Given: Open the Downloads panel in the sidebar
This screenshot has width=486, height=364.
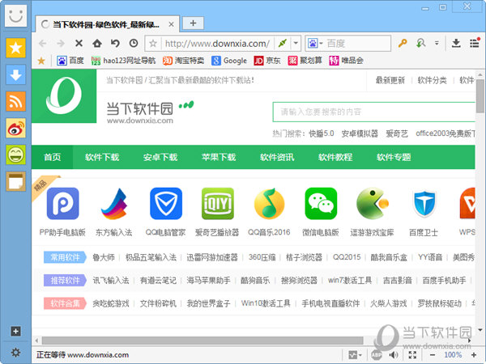Looking at the screenshot, I should (16, 74).
